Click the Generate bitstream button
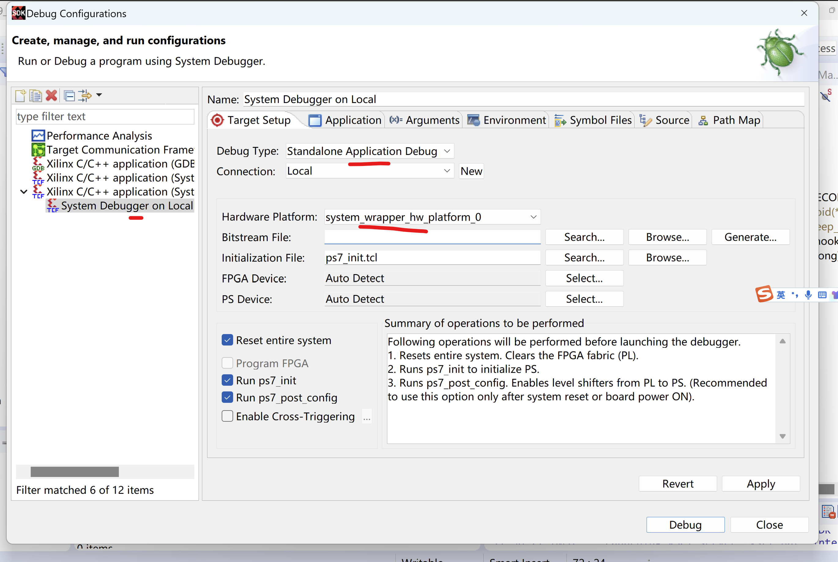Image resolution: width=838 pixels, height=562 pixels. pos(750,237)
